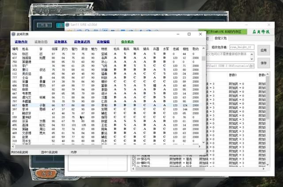Toggle the 20-柳叶弓 checkbox
The width and height of the screenshot is (283, 187).
point(134,163)
